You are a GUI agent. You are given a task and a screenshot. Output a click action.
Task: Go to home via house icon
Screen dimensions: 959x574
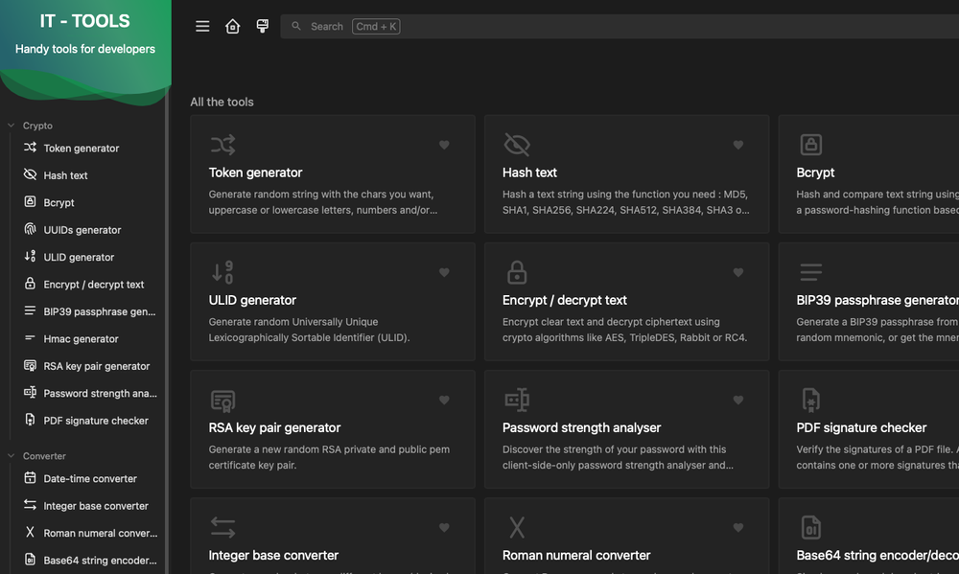(x=232, y=27)
